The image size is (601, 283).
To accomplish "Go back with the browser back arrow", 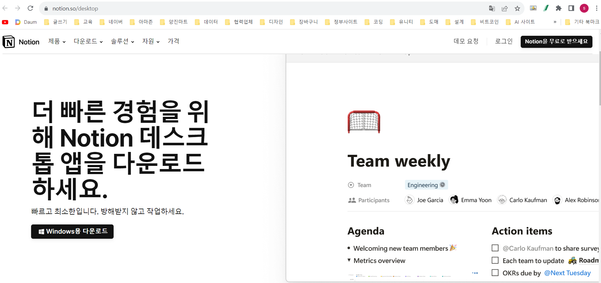I will point(5,8).
